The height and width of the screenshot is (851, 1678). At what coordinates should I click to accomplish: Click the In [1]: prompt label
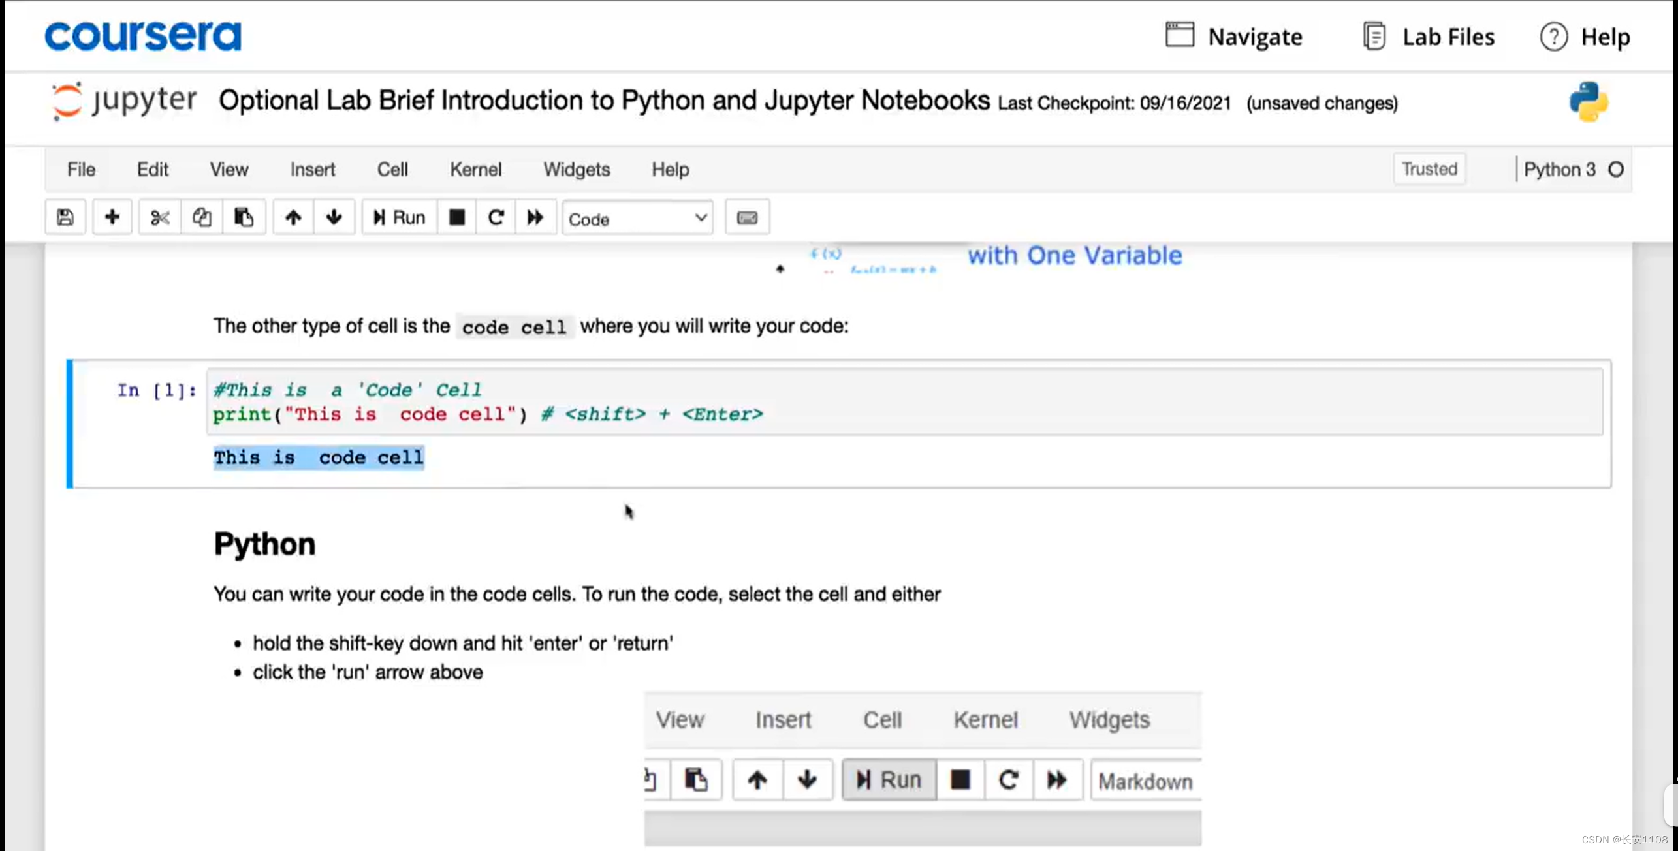click(157, 390)
